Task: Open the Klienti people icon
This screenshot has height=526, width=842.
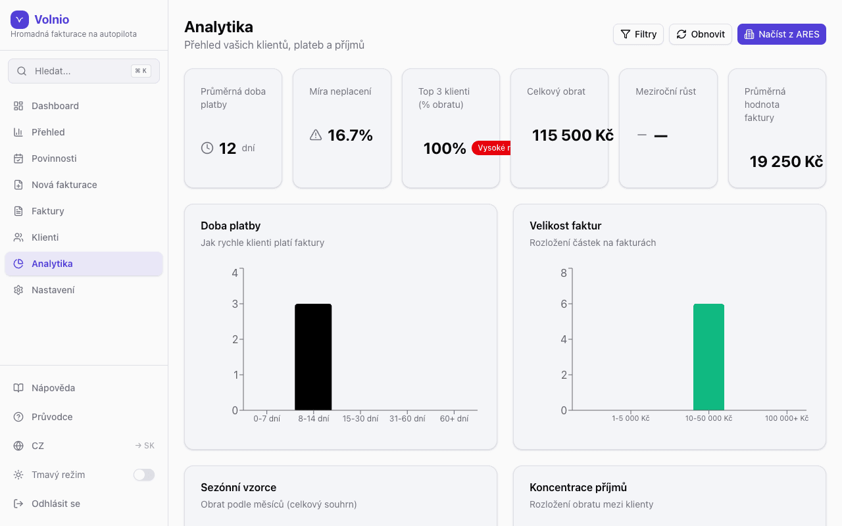Action: coord(18,237)
